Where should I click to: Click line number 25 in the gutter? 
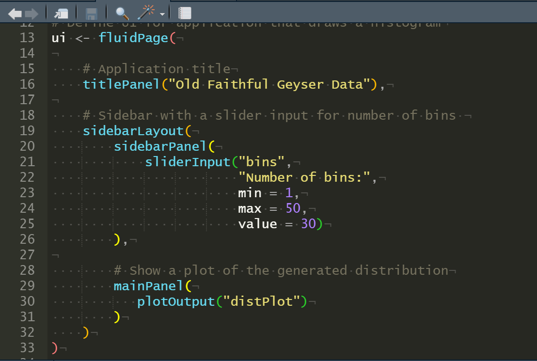pyautogui.click(x=27, y=224)
